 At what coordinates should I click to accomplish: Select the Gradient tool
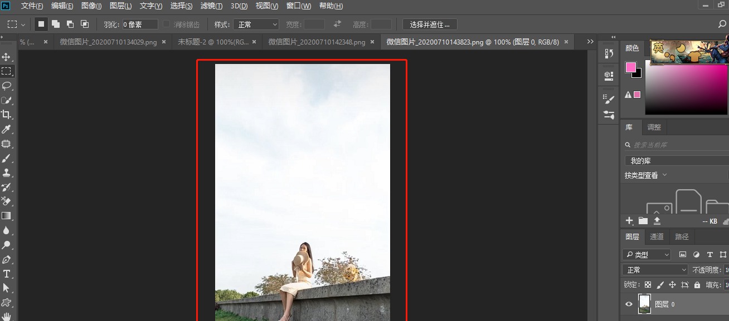(x=7, y=216)
